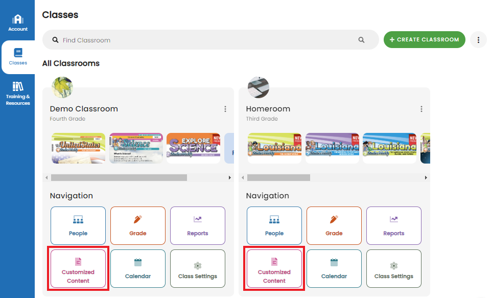Open Class Settings for Demo Classroom
The image size is (492, 298).
[197, 268]
